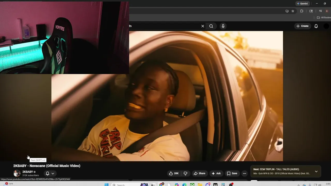Click the taskbar clock showing 1:08
331x186 pixels.
(x=328, y=184)
